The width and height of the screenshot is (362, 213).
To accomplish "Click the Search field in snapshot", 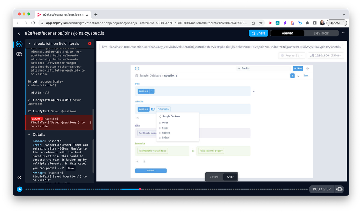I will click(x=263, y=68).
